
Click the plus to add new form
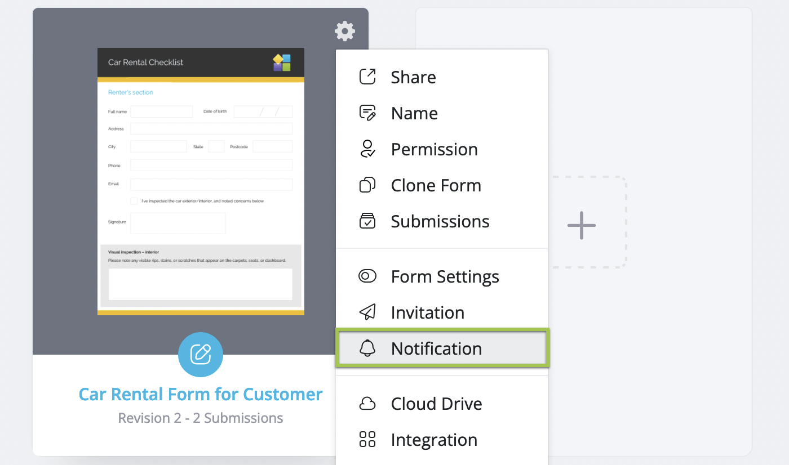[x=582, y=226]
